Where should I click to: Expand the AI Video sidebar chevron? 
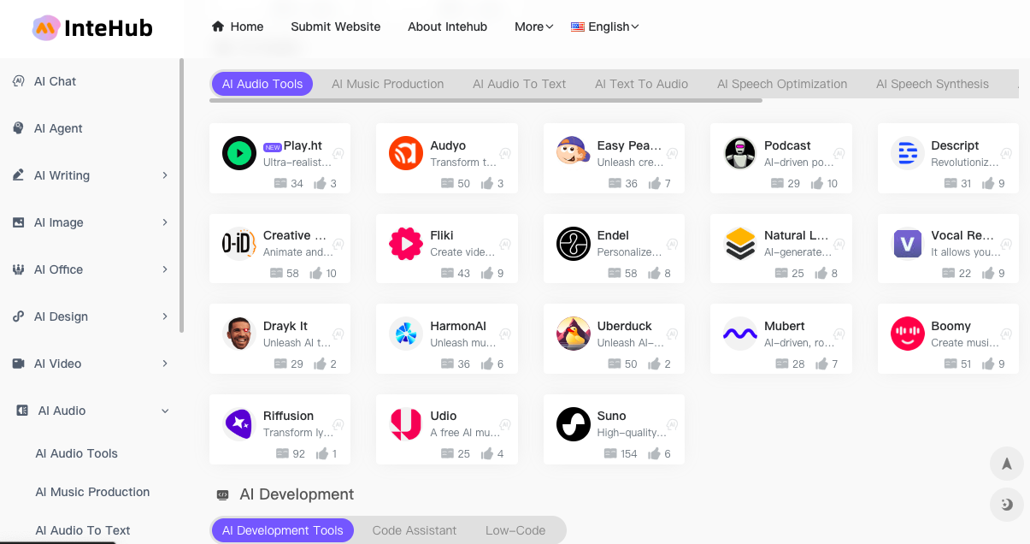[x=165, y=364]
